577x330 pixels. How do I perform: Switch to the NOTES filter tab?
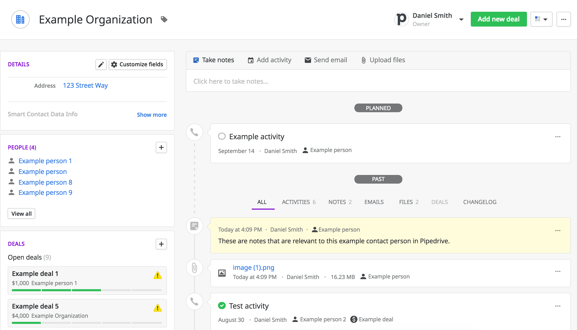340,202
